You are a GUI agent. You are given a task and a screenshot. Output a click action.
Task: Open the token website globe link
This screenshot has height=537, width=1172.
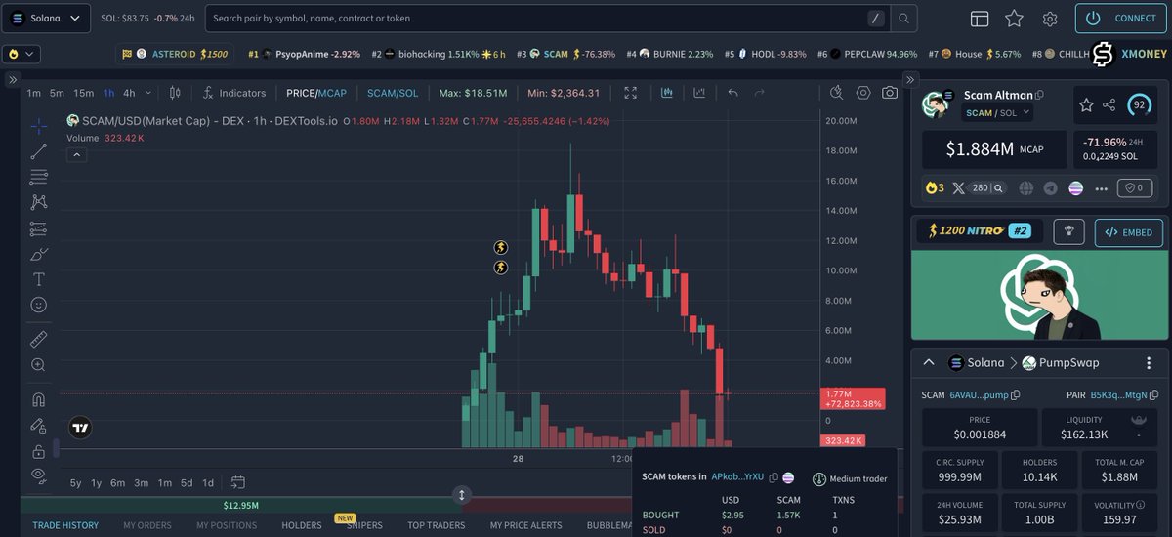pos(1025,188)
